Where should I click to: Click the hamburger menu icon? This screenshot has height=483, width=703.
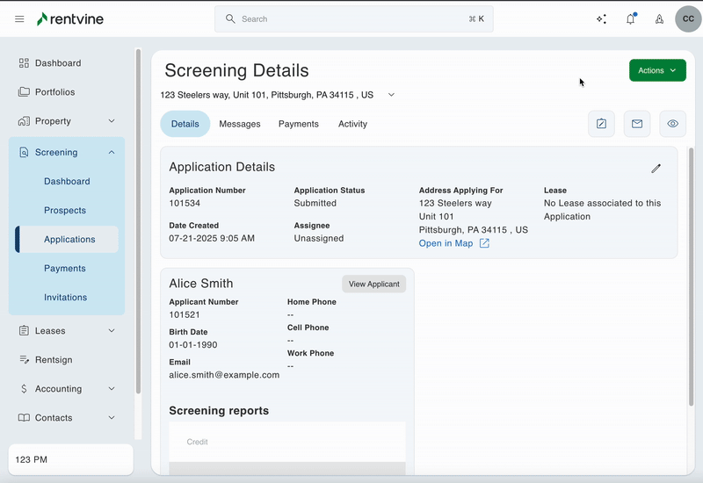click(x=19, y=19)
